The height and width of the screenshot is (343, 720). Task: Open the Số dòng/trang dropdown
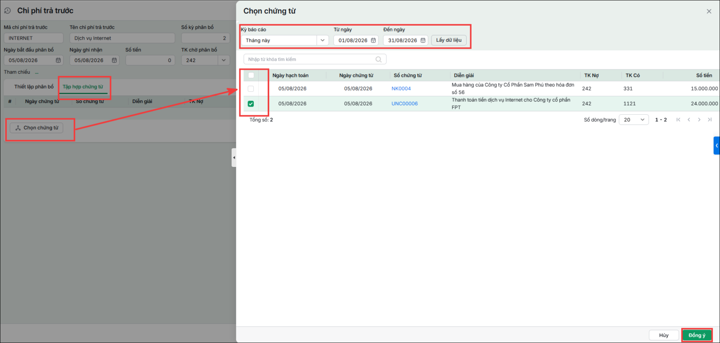click(634, 120)
